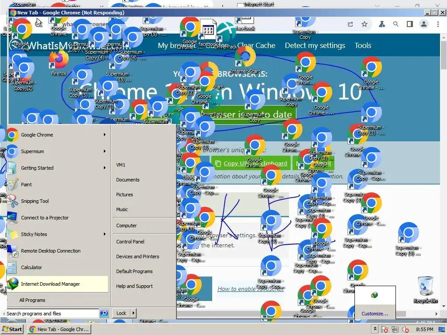447x335 pixels.
Task: Click Tools in site navigation
Action: click(x=363, y=45)
